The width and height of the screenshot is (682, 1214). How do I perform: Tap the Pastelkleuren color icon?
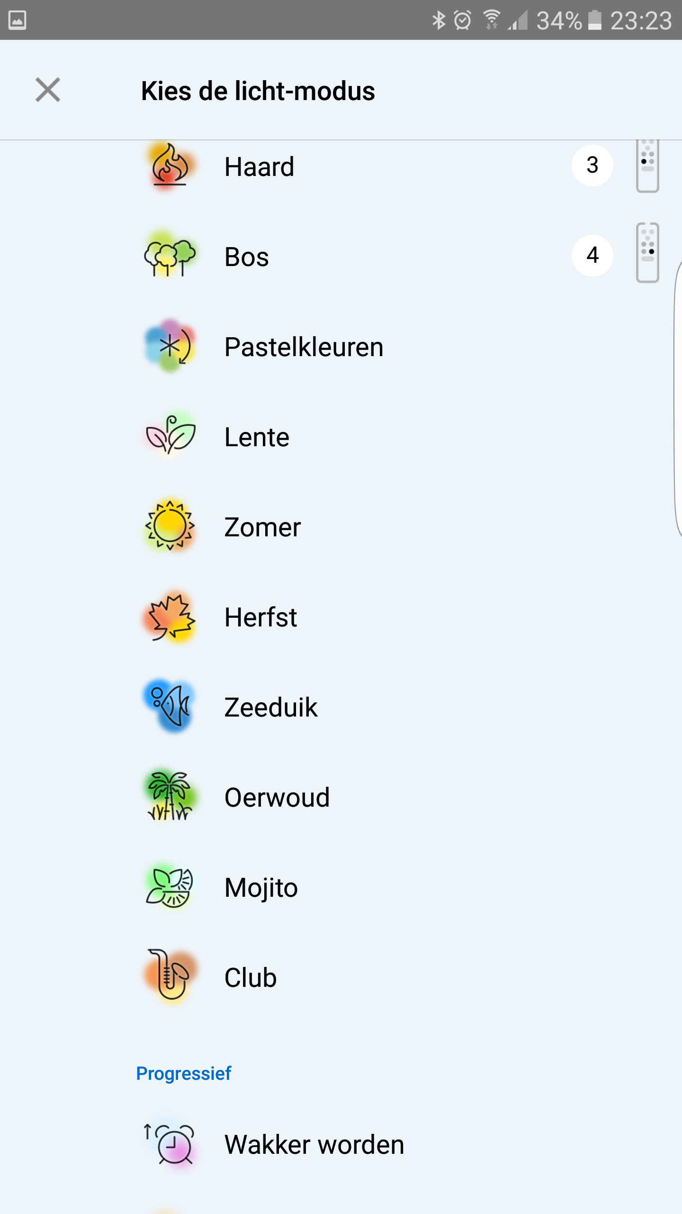coord(170,347)
